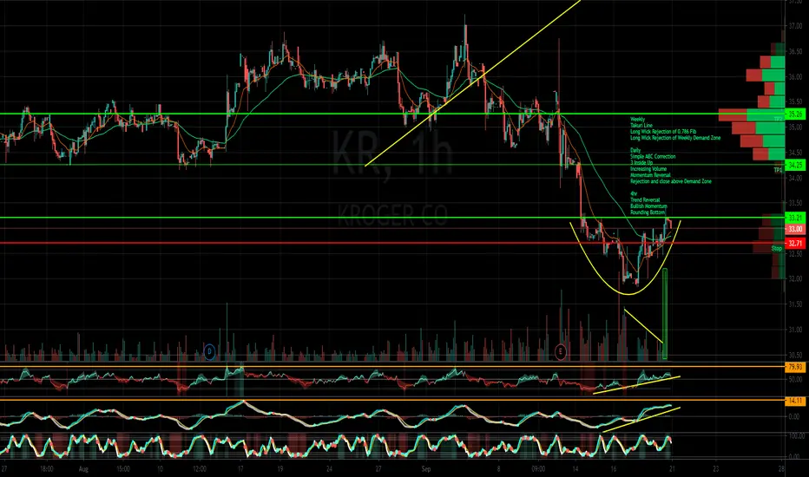Click 'Simple ABC Correction' annotation line
This screenshot has width=809, height=477.
coord(653,156)
